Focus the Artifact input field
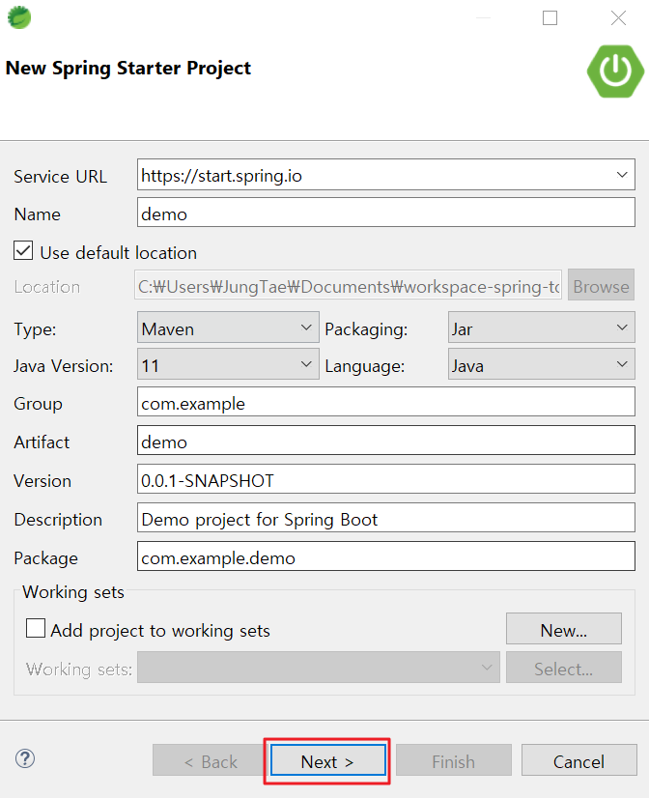649x798 pixels. tap(386, 441)
